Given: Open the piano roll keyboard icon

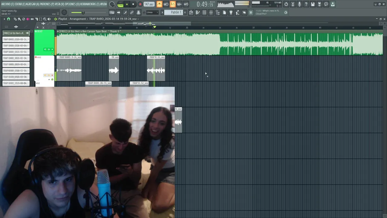Looking at the screenshot, I should (x=112, y=12).
